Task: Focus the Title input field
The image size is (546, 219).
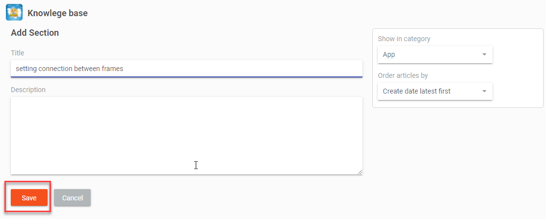Action: click(186, 69)
